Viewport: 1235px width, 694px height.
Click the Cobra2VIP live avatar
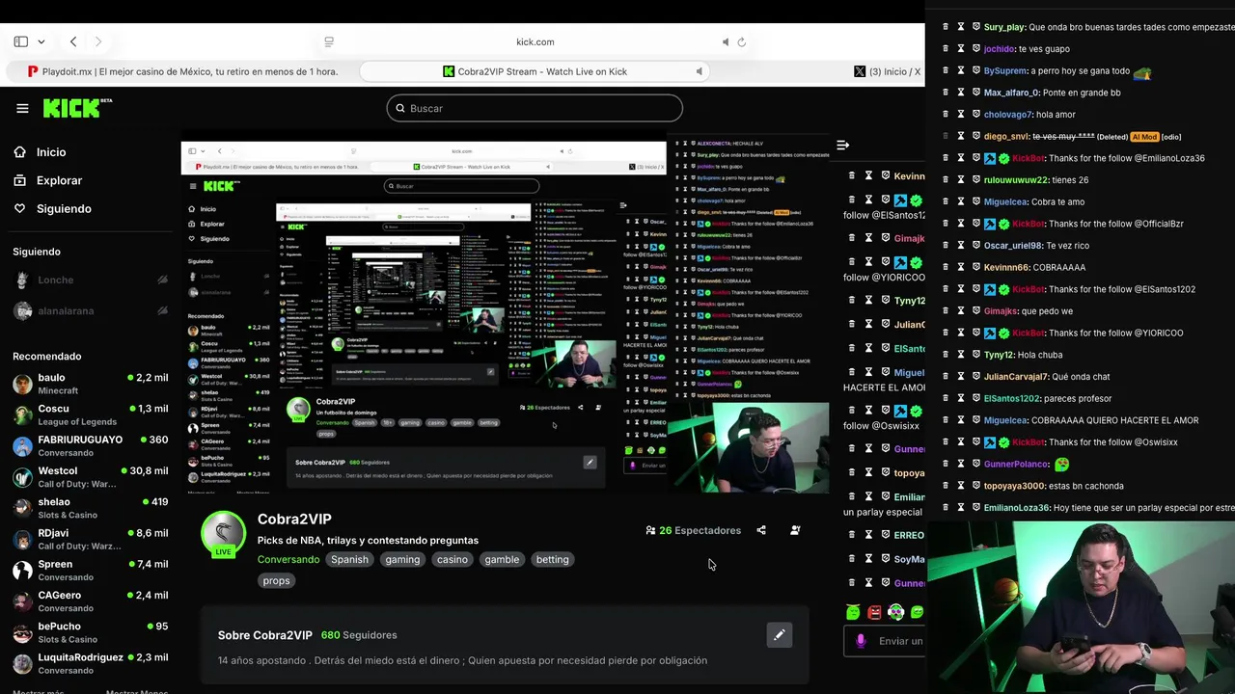coord(223,533)
